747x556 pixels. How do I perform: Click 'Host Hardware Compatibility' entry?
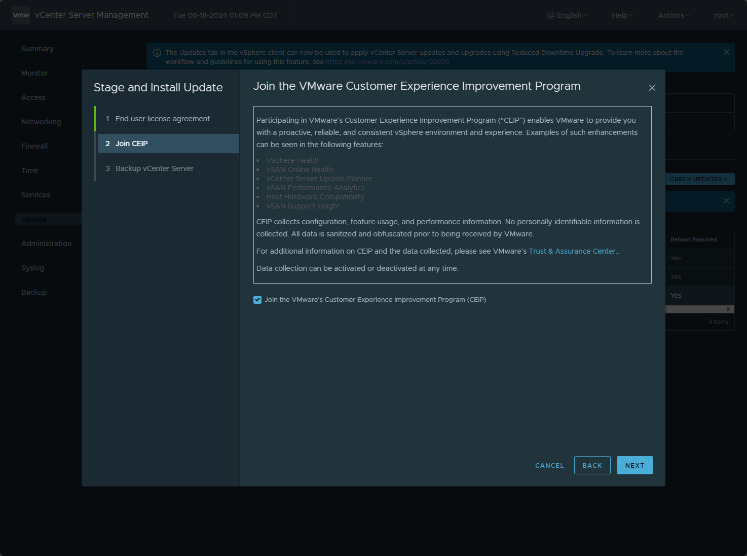(x=315, y=197)
